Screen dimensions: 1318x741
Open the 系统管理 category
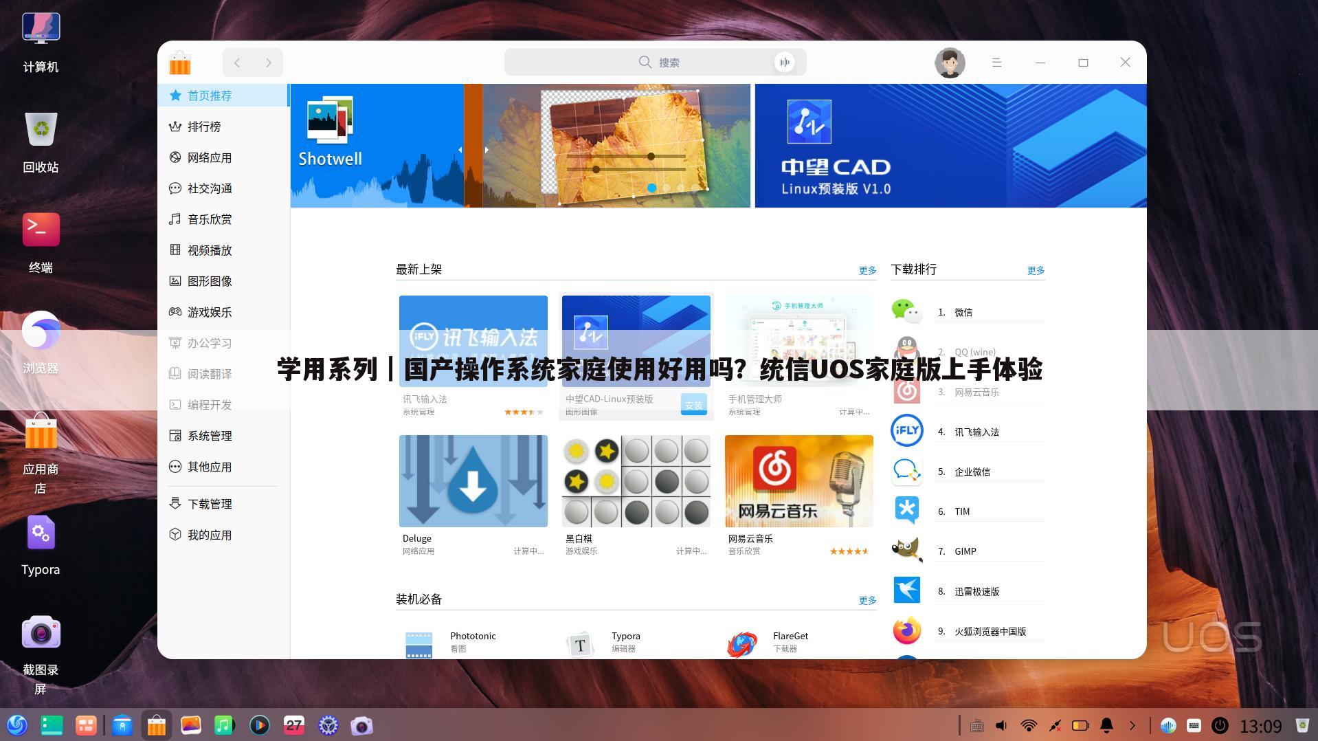pos(223,436)
